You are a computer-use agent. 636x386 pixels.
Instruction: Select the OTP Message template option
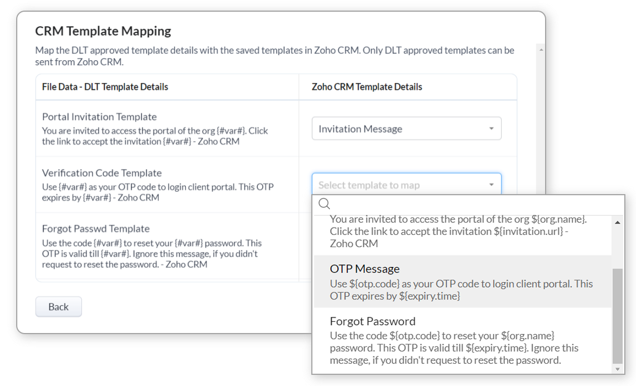(x=462, y=281)
